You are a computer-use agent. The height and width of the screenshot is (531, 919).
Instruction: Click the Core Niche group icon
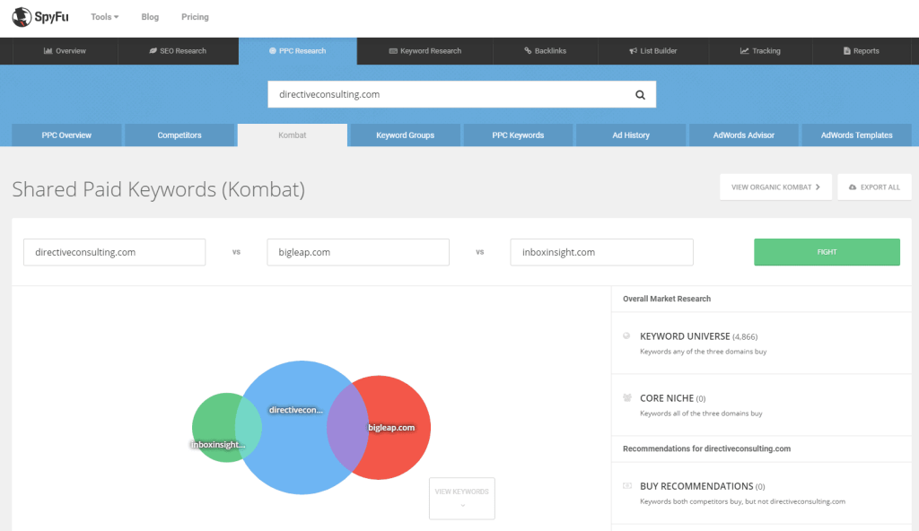pyautogui.click(x=627, y=398)
